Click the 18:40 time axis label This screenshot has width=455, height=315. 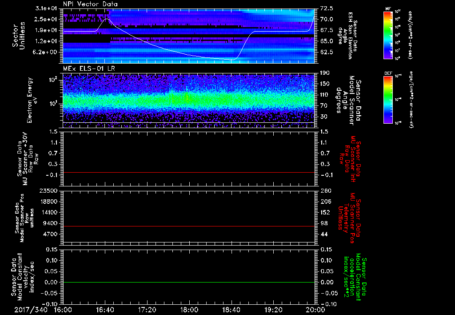(231, 310)
